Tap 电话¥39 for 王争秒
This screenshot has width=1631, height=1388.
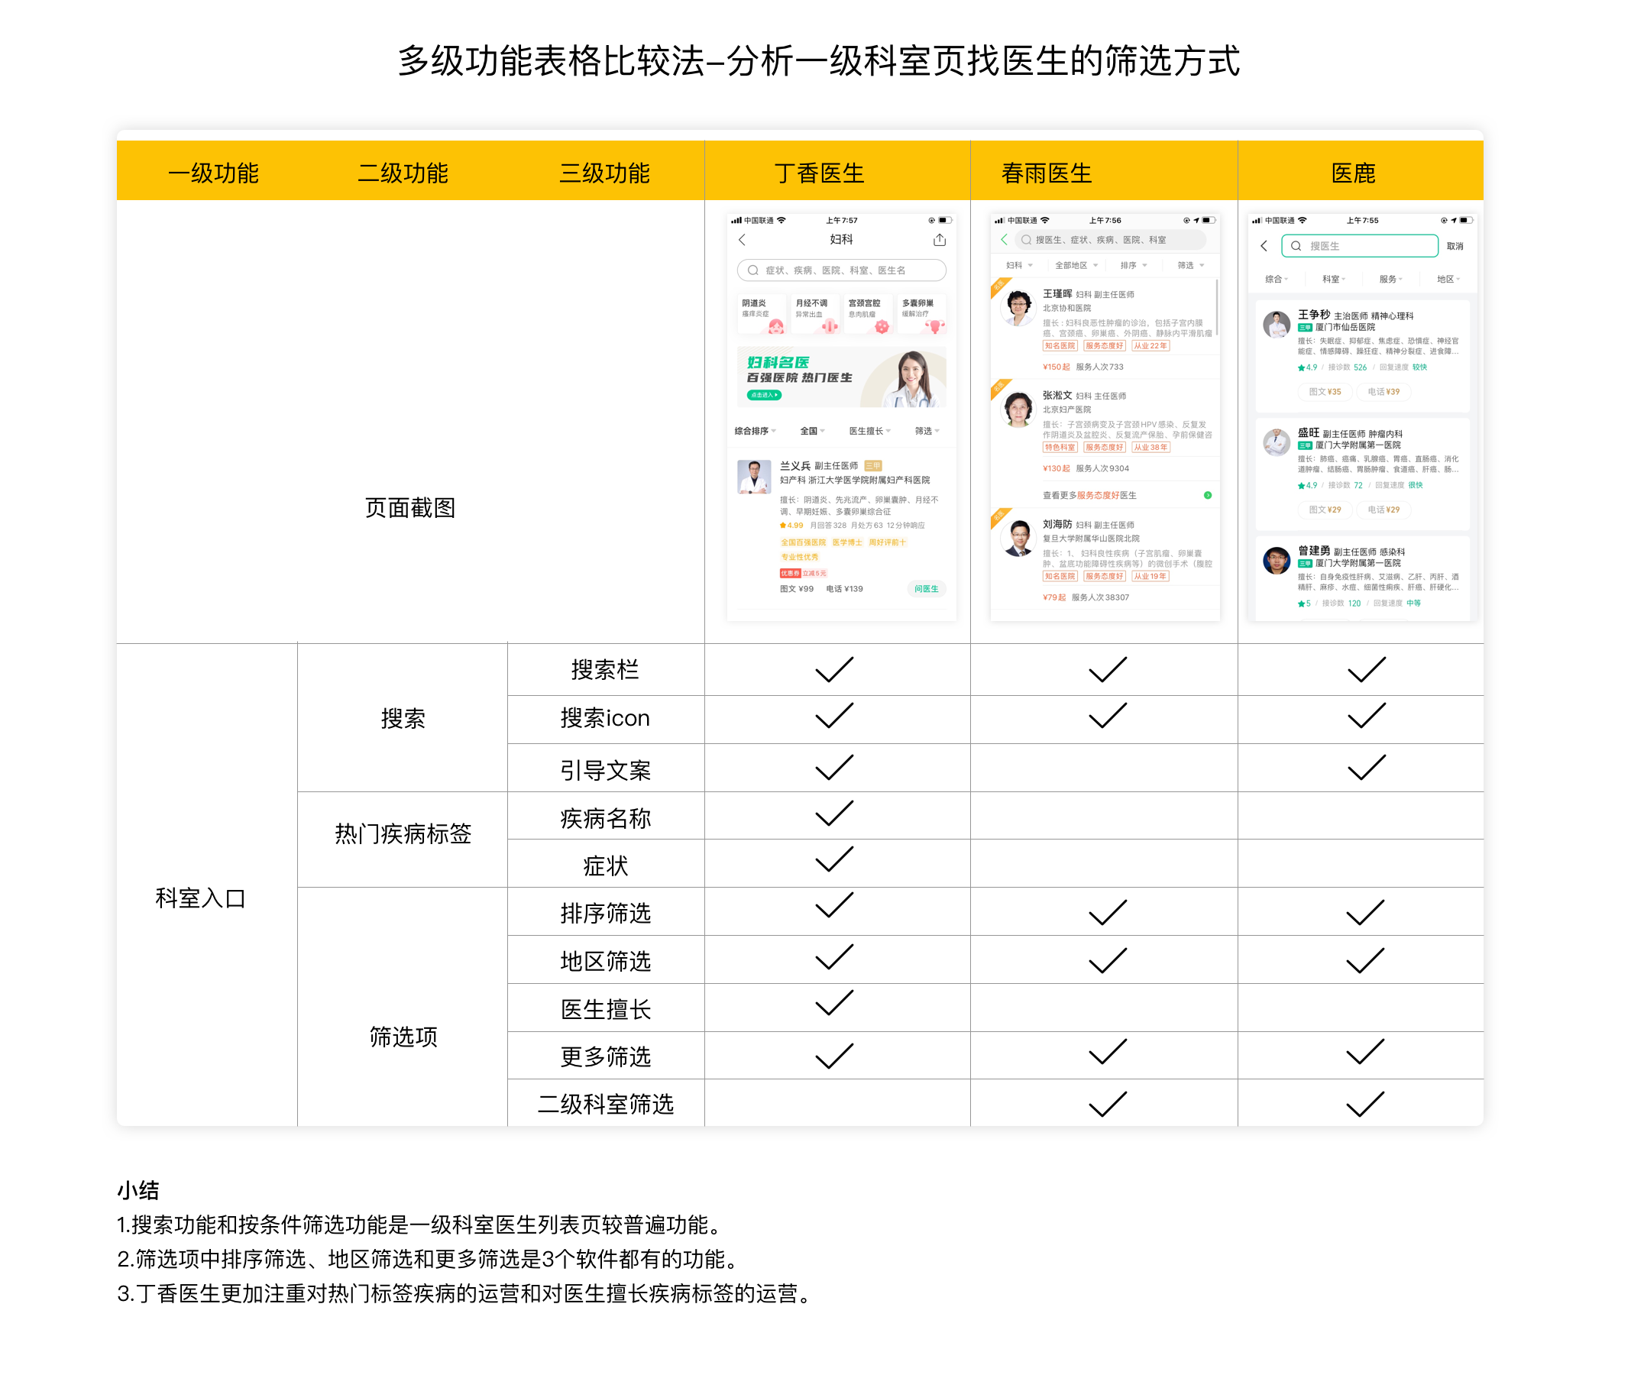pyautogui.click(x=1383, y=391)
